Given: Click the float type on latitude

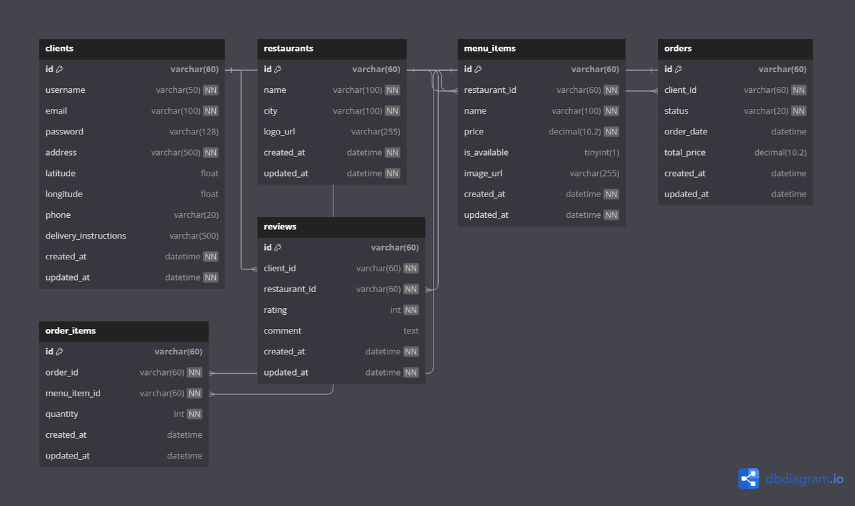Looking at the screenshot, I should 210,173.
